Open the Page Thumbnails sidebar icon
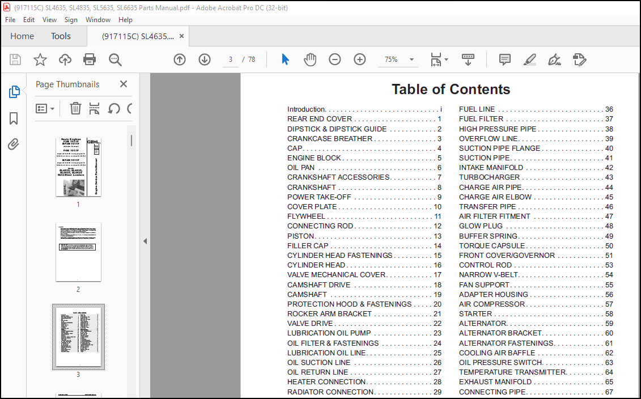The width and height of the screenshot is (641, 399). coord(14,92)
